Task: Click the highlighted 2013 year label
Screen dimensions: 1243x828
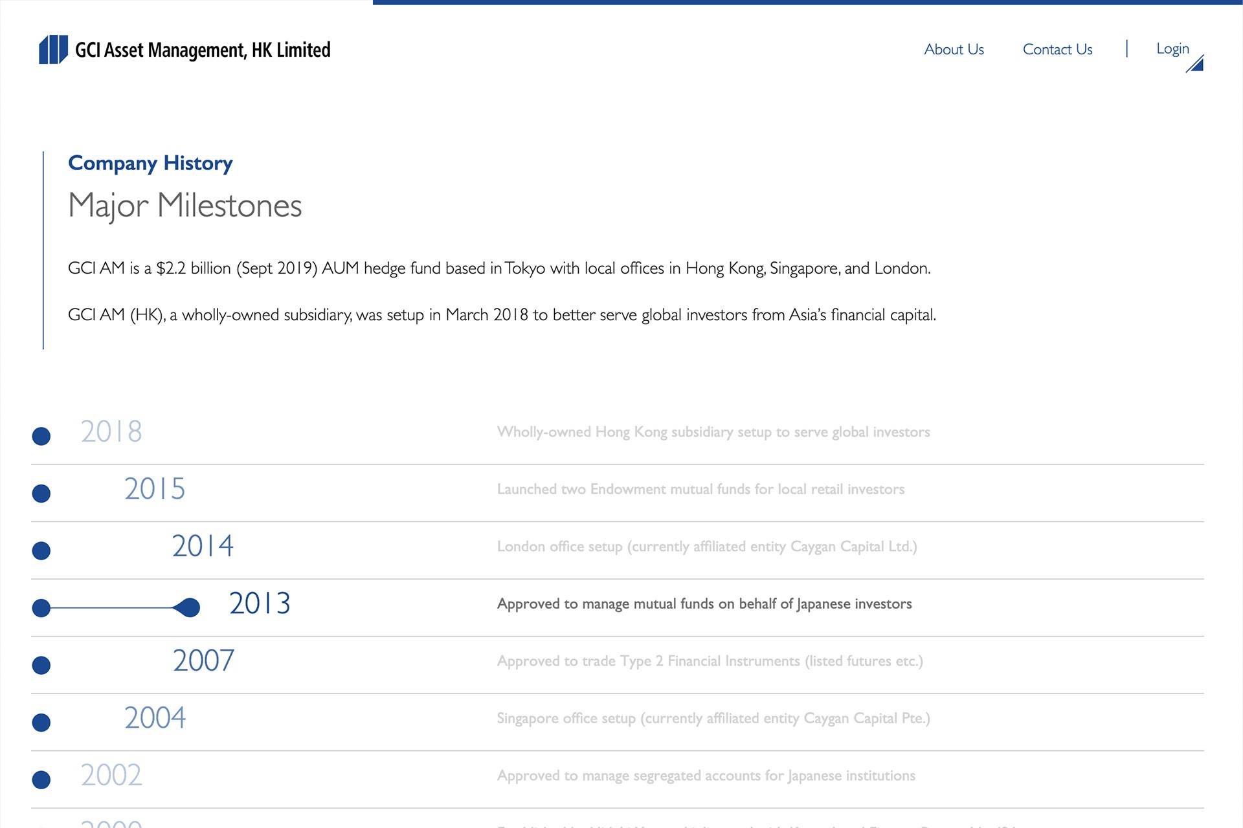Action: 260,604
